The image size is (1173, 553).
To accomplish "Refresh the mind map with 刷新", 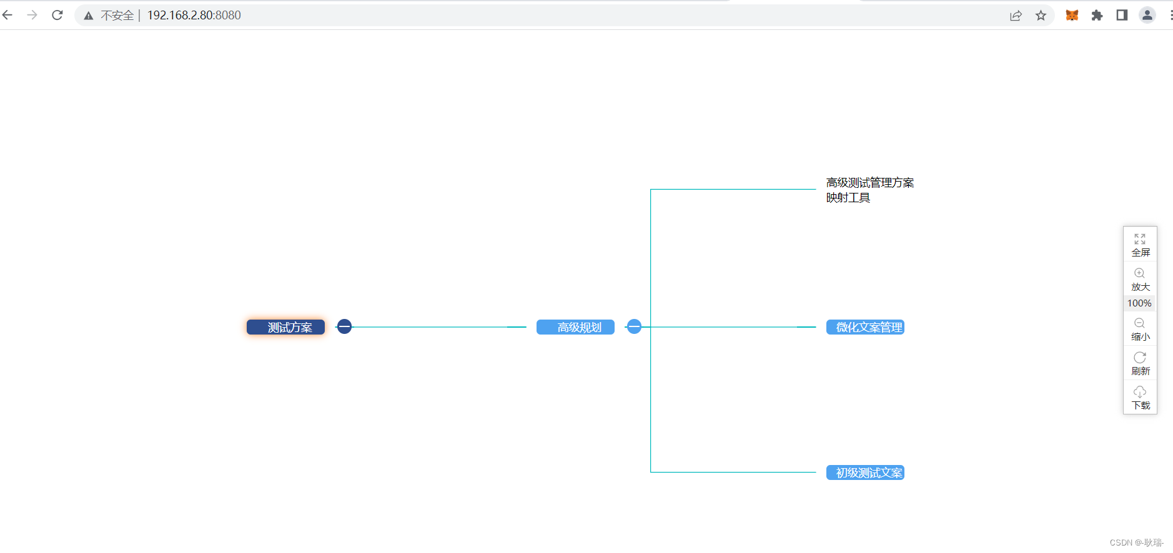I will (x=1140, y=364).
